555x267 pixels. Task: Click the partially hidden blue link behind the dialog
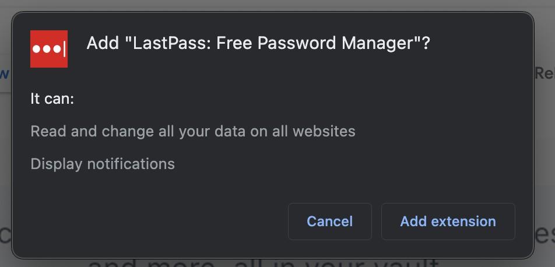(x=5, y=73)
